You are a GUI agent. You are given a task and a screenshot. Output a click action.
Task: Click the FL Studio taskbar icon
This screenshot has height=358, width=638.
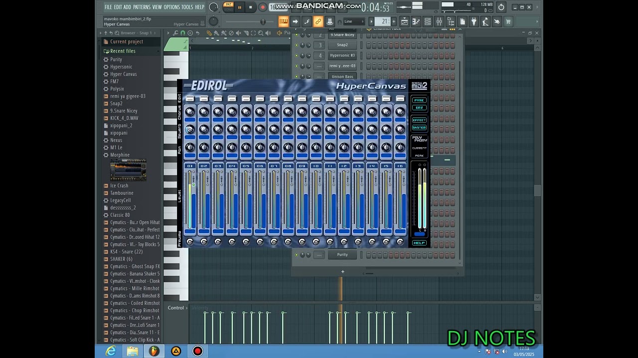click(x=154, y=351)
